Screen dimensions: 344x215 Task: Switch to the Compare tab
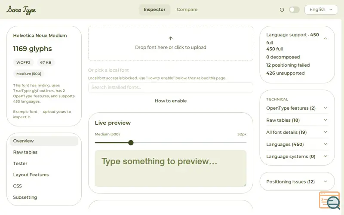pos(187,9)
